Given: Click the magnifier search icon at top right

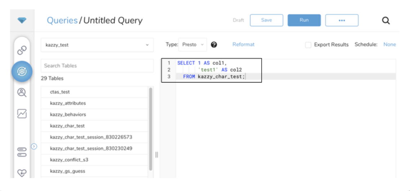Looking at the screenshot, I should click(386, 21).
